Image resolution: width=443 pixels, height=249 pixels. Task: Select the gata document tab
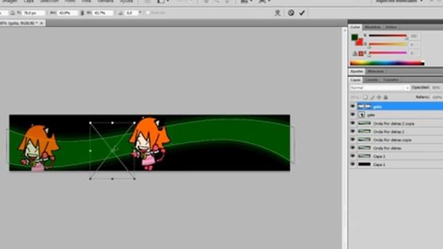(x=19, y=23)
